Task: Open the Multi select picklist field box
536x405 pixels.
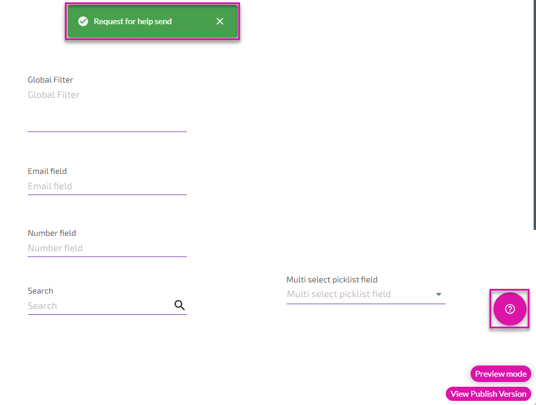Action: point(360,294)
